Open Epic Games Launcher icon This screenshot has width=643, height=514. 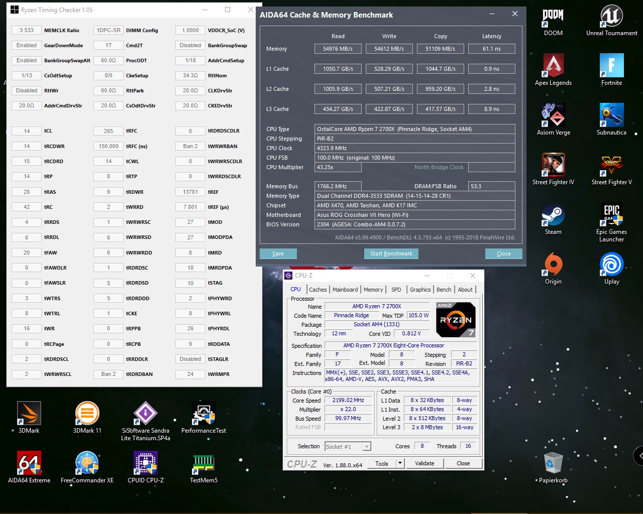[x=611, y=223]
